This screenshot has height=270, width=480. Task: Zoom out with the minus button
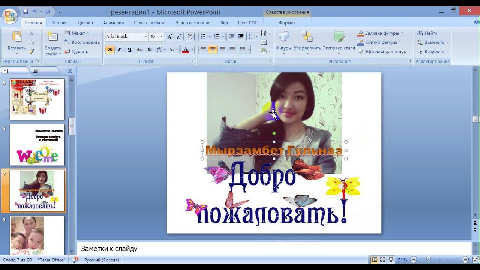[x=413, y=259]
